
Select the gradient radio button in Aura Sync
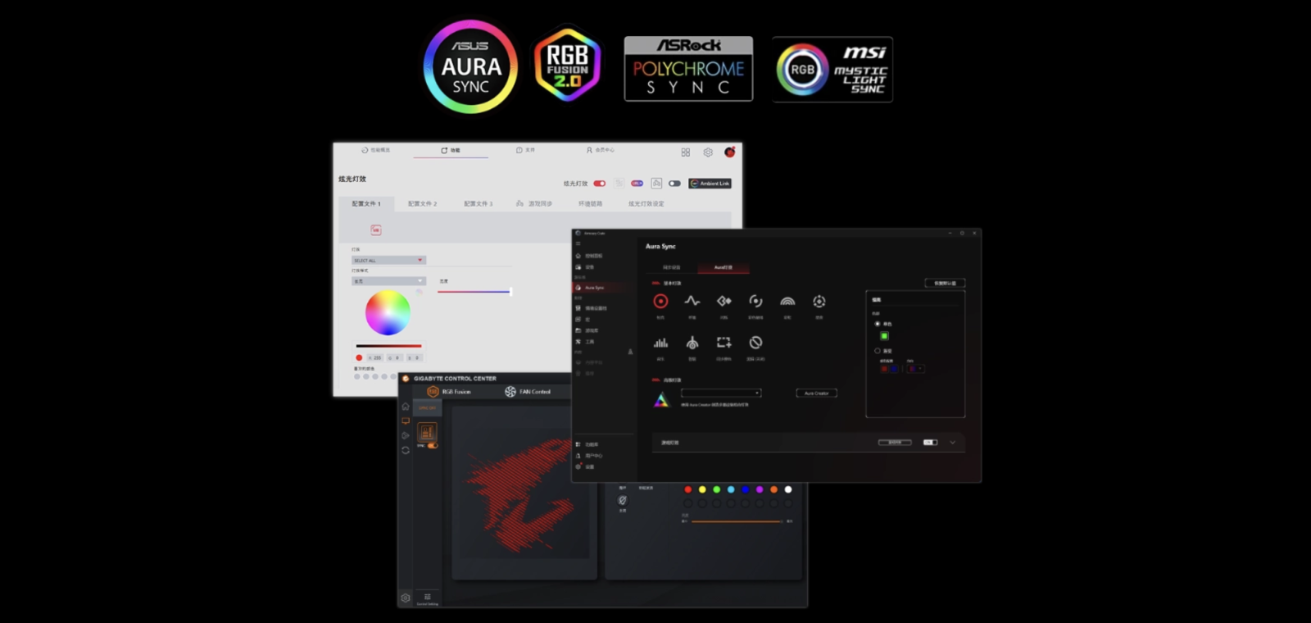click(878, 351)
